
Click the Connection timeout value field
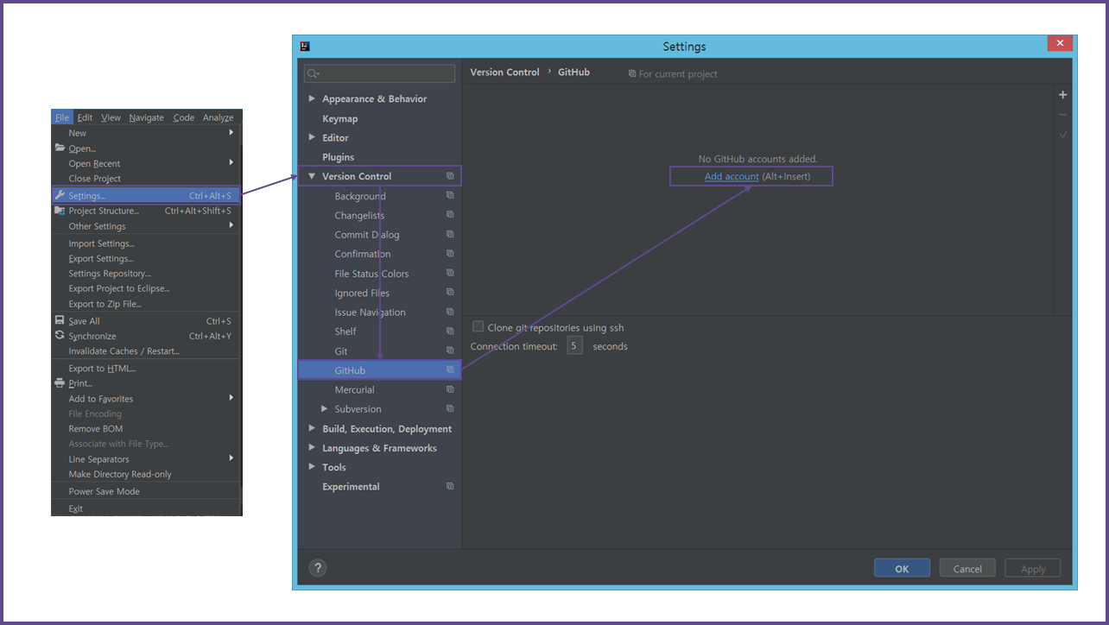tap(575, 346)
